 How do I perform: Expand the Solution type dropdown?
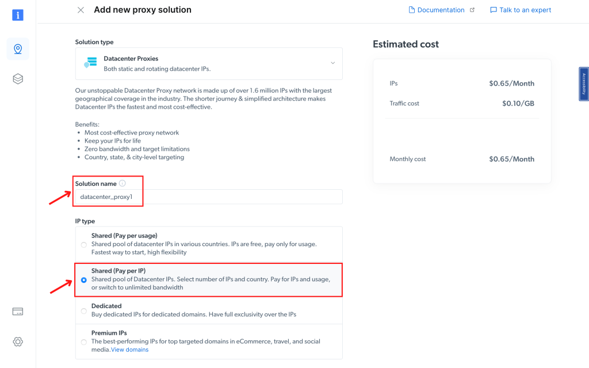pos(332,63)
